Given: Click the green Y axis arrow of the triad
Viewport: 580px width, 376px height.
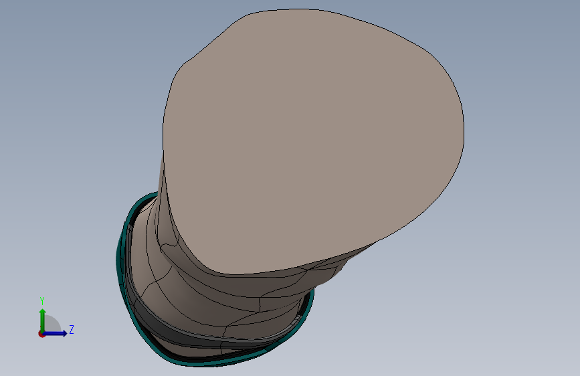Looking at the screenshot, I should point(43,320).
